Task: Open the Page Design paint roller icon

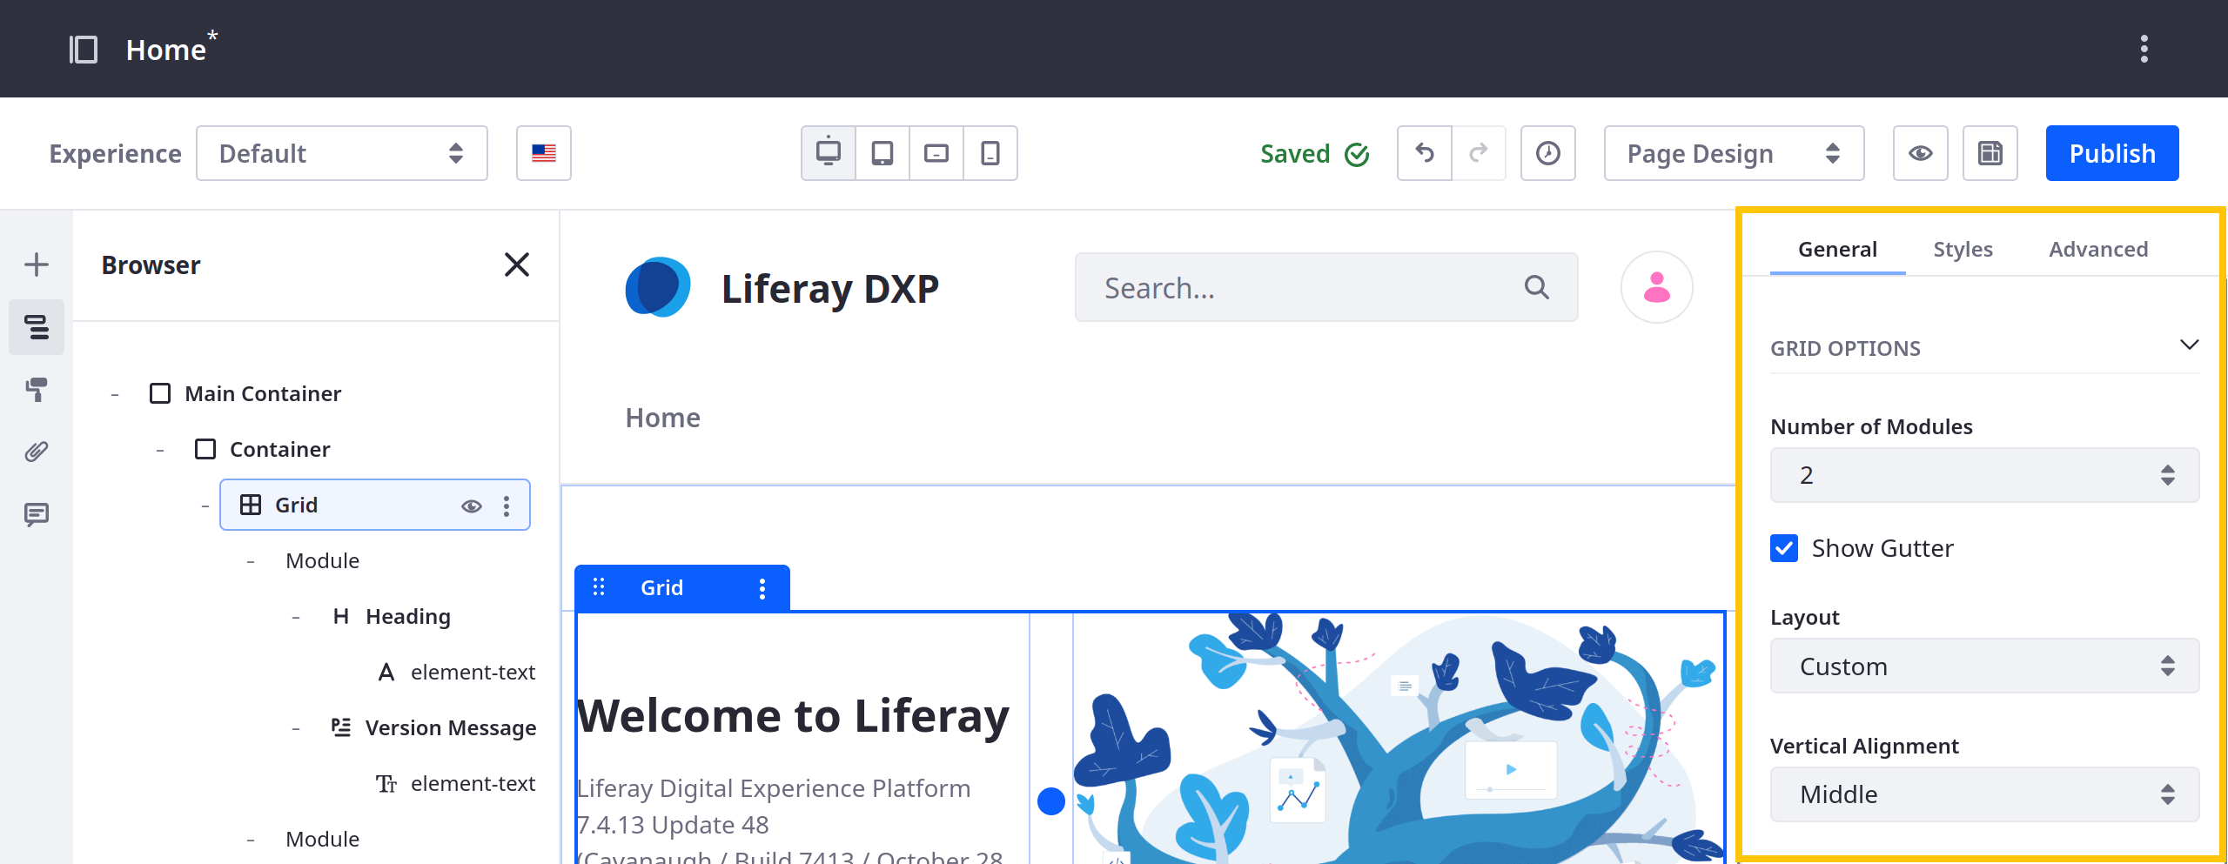Action: pos(37,390)
